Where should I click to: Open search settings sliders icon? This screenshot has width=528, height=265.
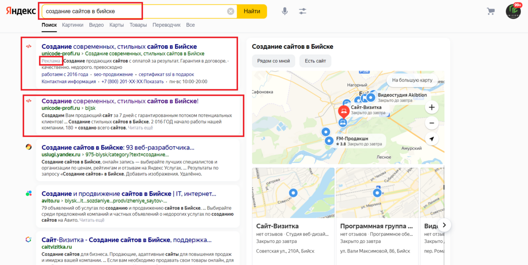(x=302, y=12)
